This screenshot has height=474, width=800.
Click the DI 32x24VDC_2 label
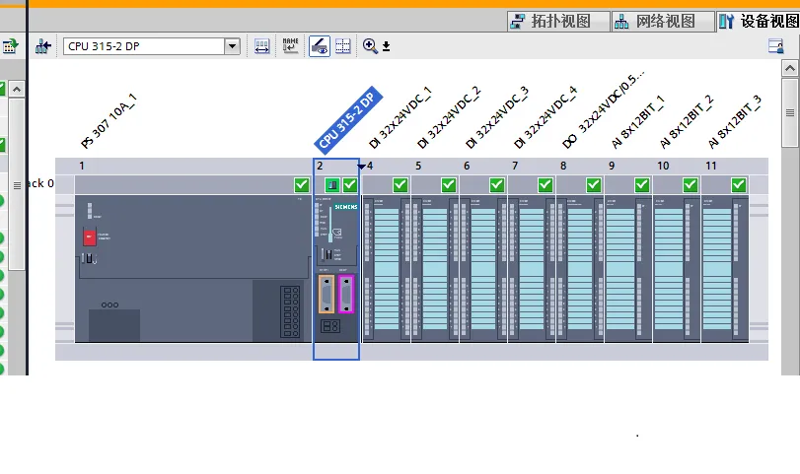tap(449, 118)
